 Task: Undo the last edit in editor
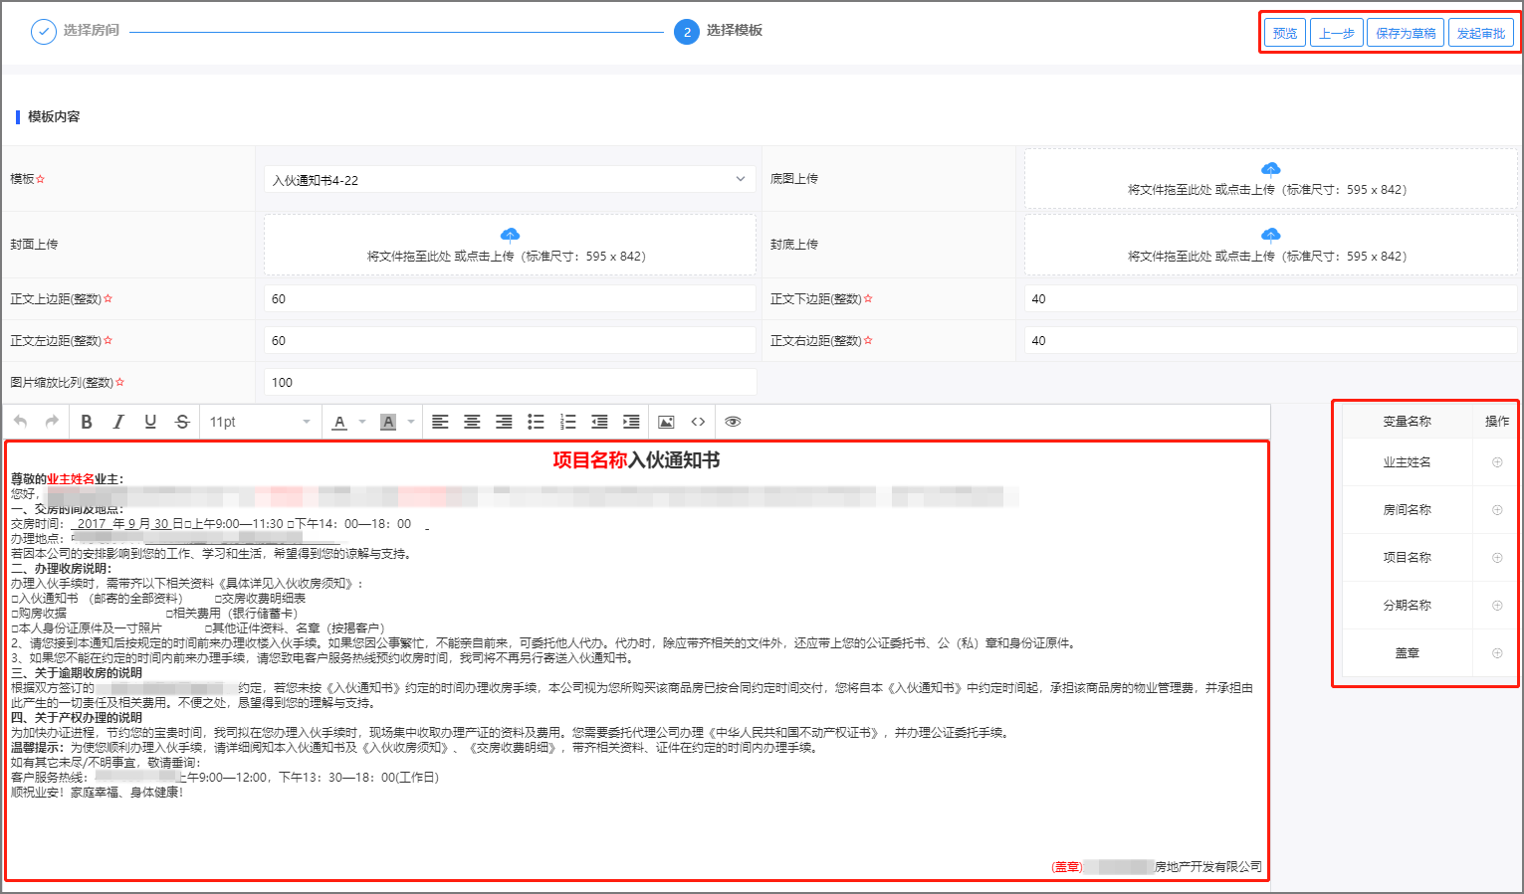coord(20,422)
